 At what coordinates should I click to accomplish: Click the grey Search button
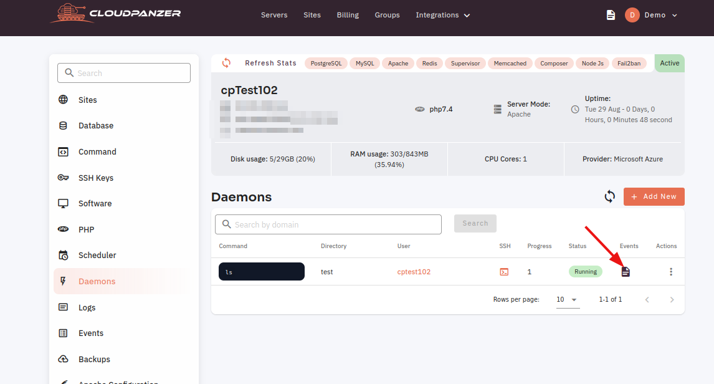475,223
